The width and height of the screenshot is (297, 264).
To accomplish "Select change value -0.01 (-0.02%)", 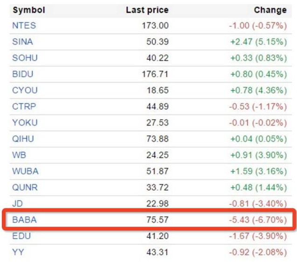I will pos(258,122).
